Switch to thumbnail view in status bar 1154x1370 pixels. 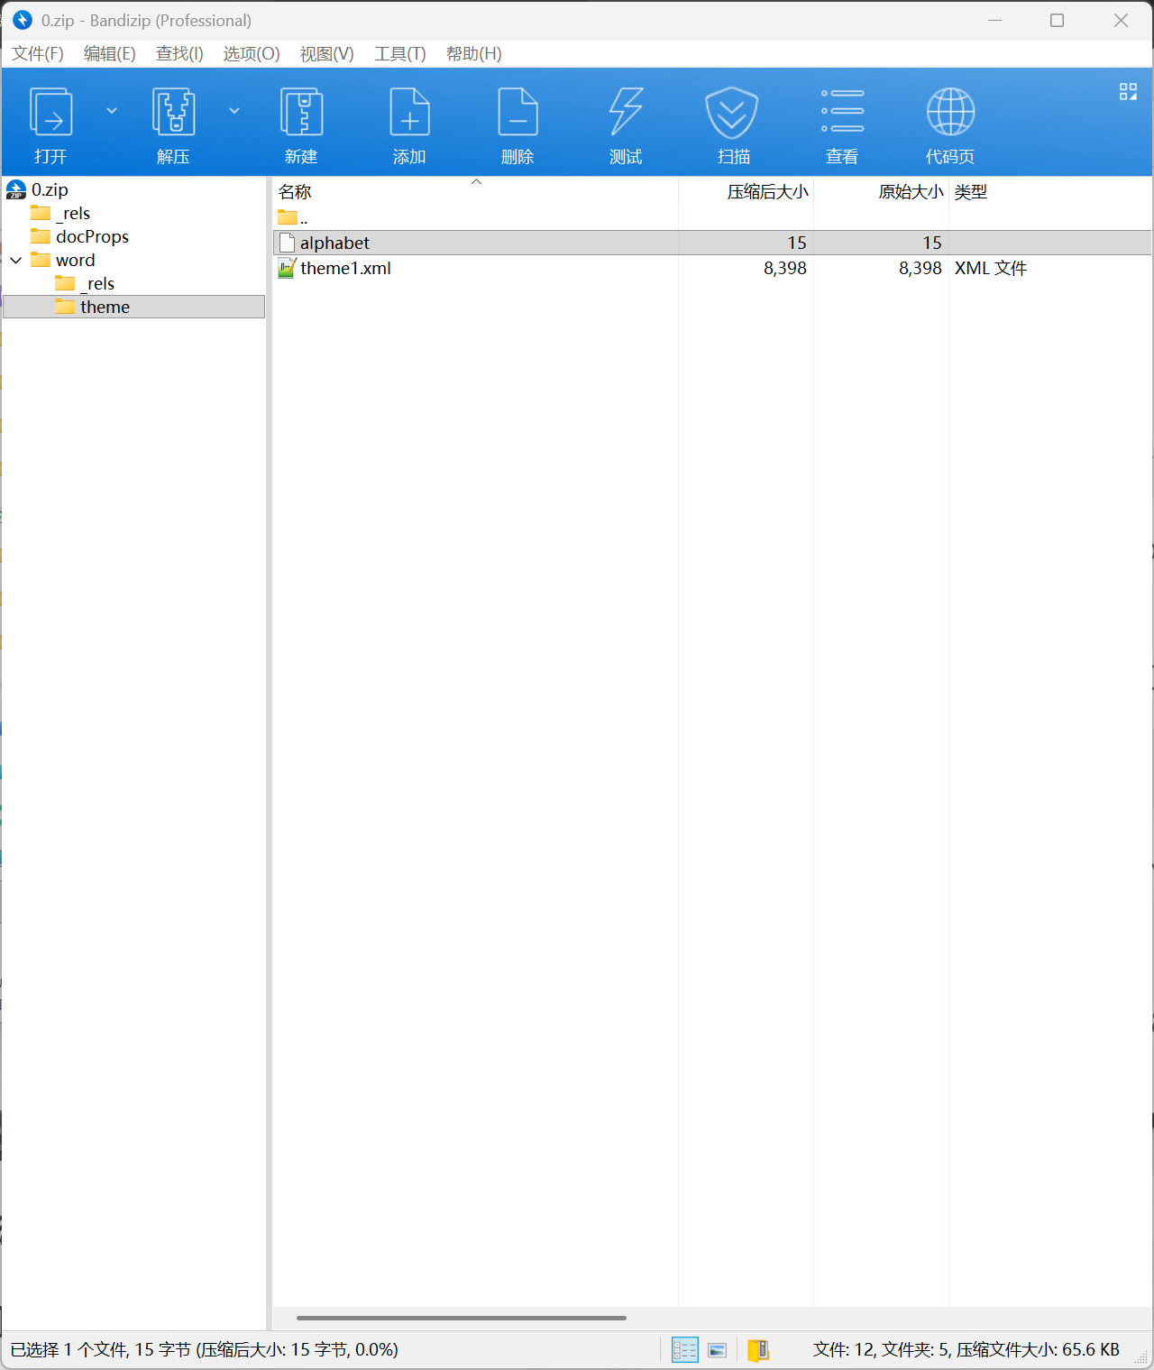pyautogui.click(x=718, y=1350)
